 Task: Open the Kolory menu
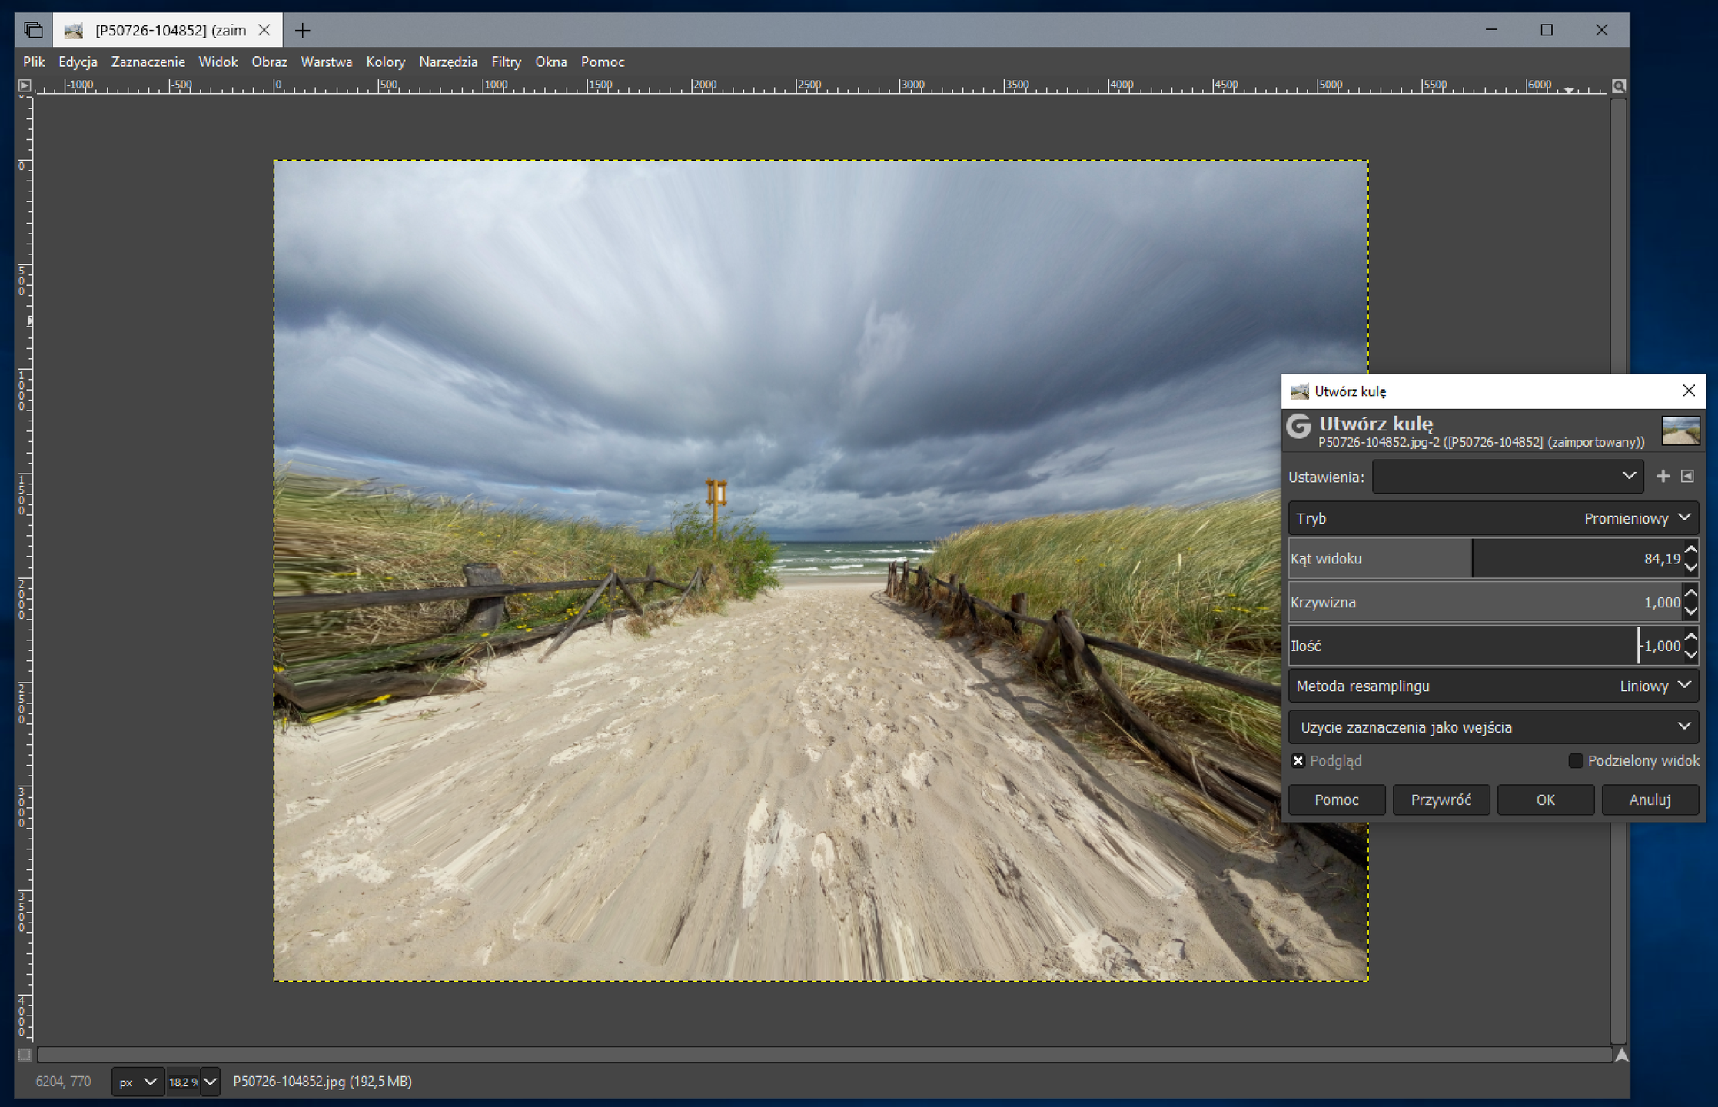(x=385, y=61)
